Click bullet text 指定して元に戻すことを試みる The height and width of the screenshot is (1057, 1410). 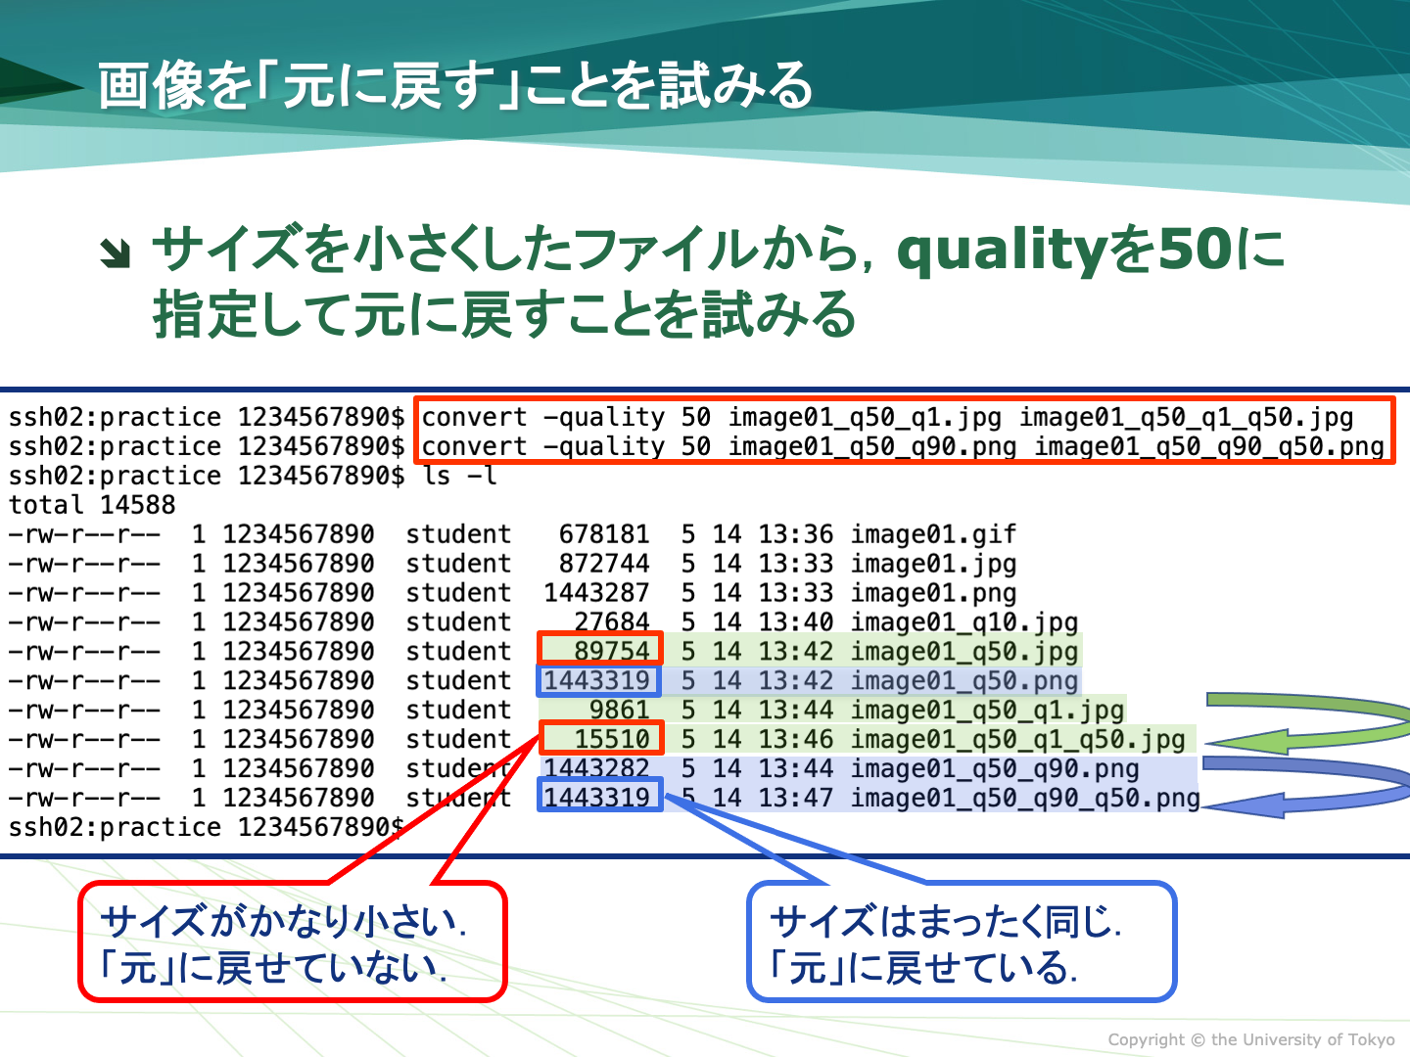click(x=504, y=313)
